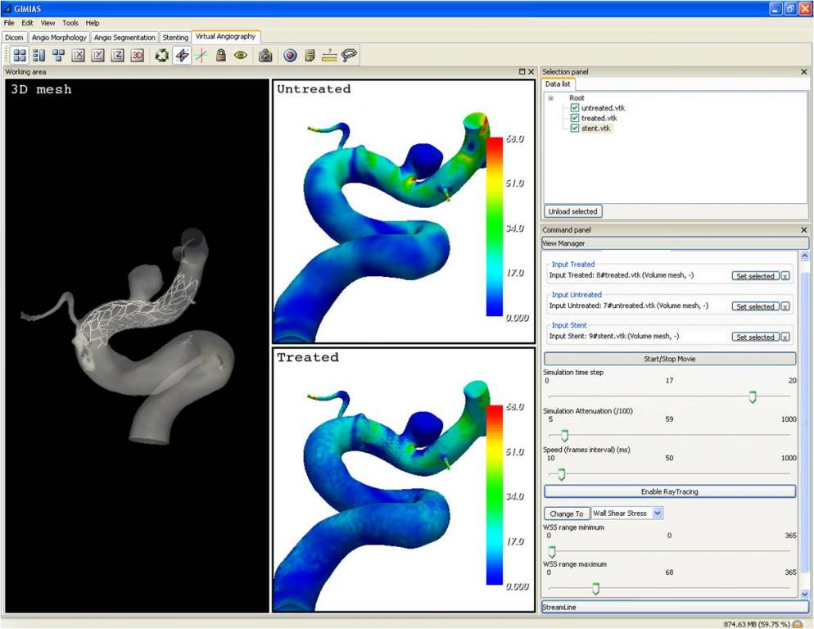Click the four-pane grid layout icon
814x629 pixels.
[20, 55]
